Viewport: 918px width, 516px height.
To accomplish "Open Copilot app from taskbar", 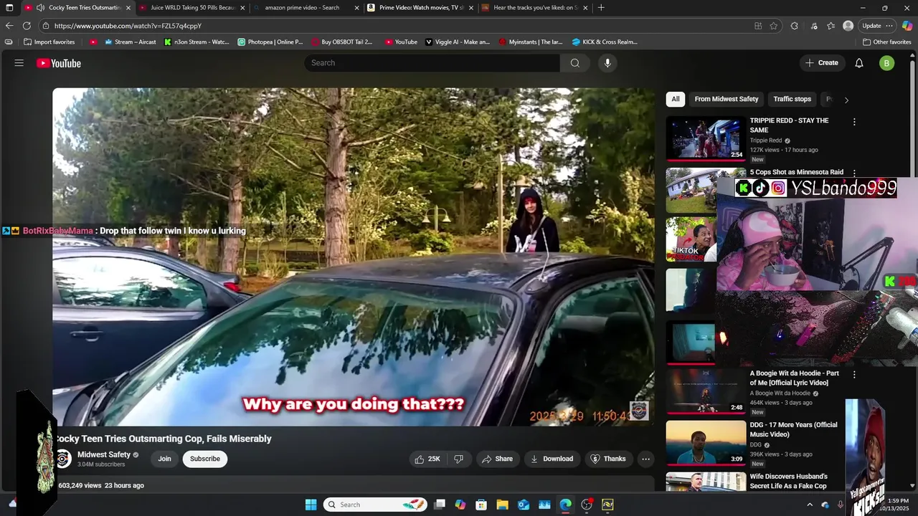I will click(460, 505).
